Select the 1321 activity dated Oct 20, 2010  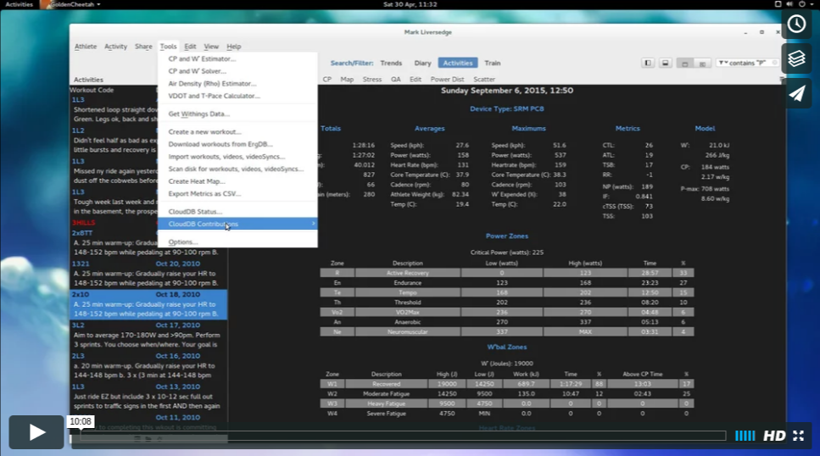click(148, 274)
